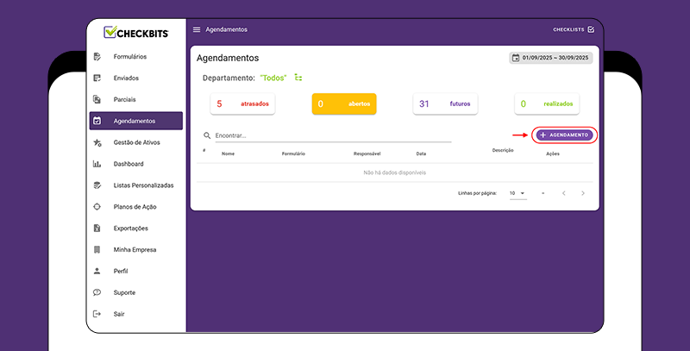
Task: Open the department tree selector icon
Action: (298, 78)
